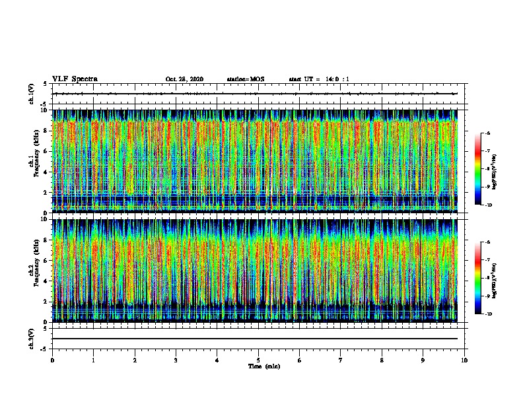Screen dimensions: 523x404
Task: Click time tick label "1" on the bottom axis
Action: pos(93,360)
